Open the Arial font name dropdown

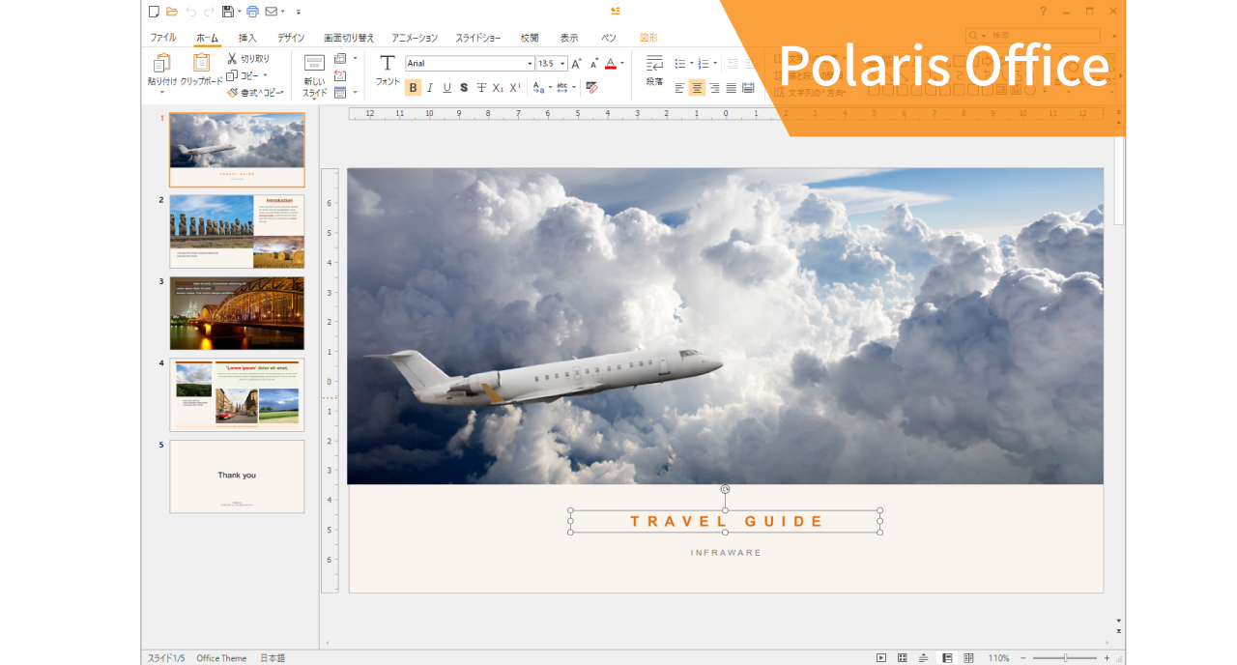point(530,64)
